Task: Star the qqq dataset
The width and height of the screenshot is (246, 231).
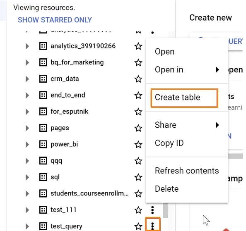Action: click(138, 161)
